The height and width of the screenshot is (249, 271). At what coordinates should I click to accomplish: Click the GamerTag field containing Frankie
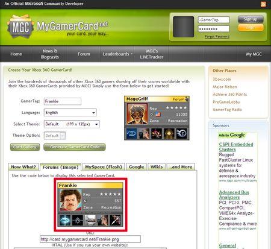tap(63, 101)
